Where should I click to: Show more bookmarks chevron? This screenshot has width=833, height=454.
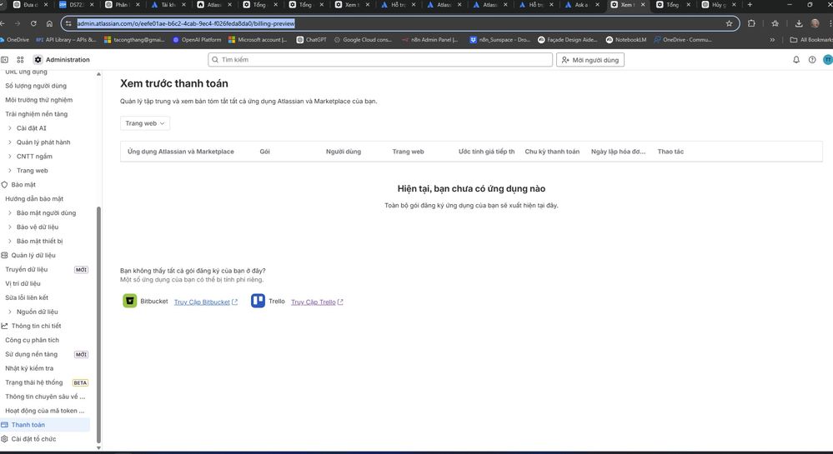772,40
